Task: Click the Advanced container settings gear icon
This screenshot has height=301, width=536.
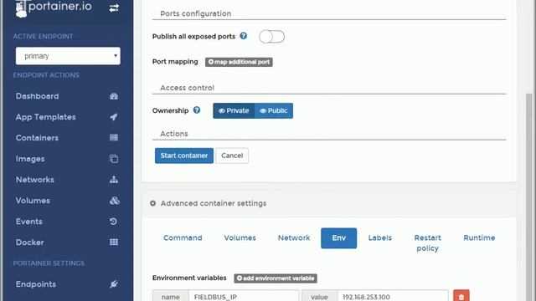Action: coord(152,203)
